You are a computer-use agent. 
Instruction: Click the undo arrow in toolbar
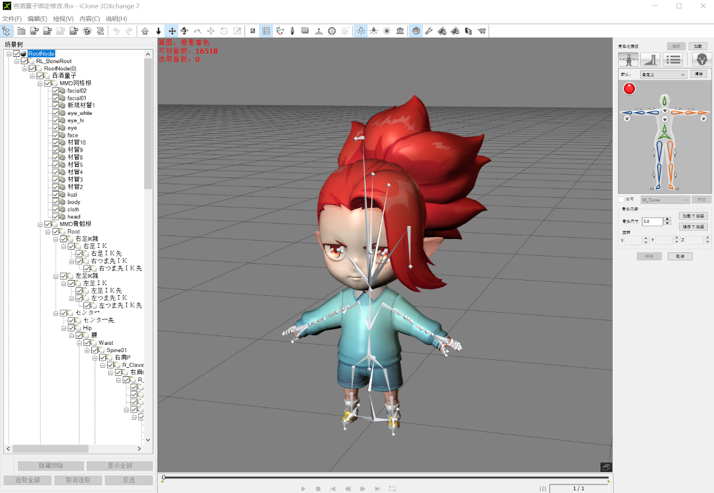116,31
